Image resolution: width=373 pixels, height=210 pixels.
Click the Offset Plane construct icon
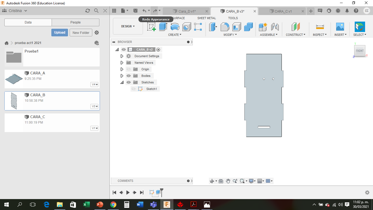click(296, 27)
